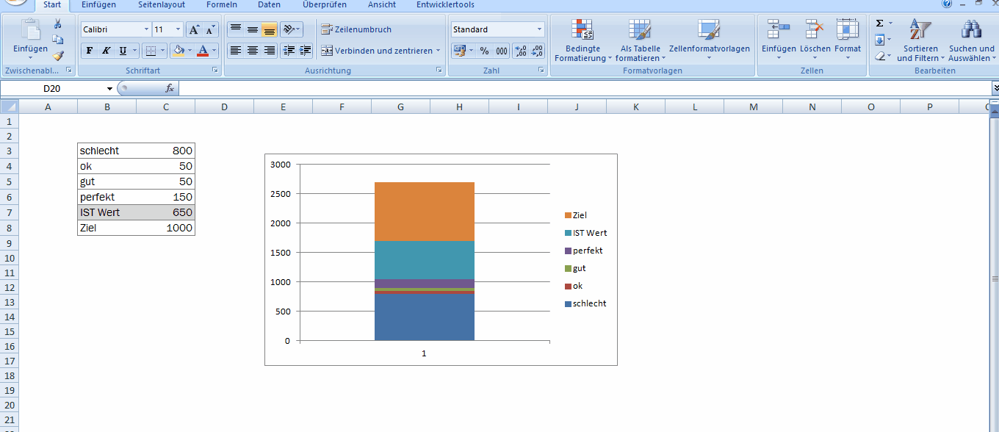The image size is (999, 432).
Task: Open the Formeln tab
Action: tap(222, 4)
